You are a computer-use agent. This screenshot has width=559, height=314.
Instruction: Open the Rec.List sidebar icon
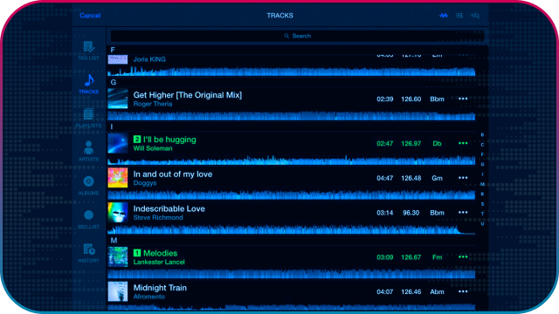tap(88, 219)
